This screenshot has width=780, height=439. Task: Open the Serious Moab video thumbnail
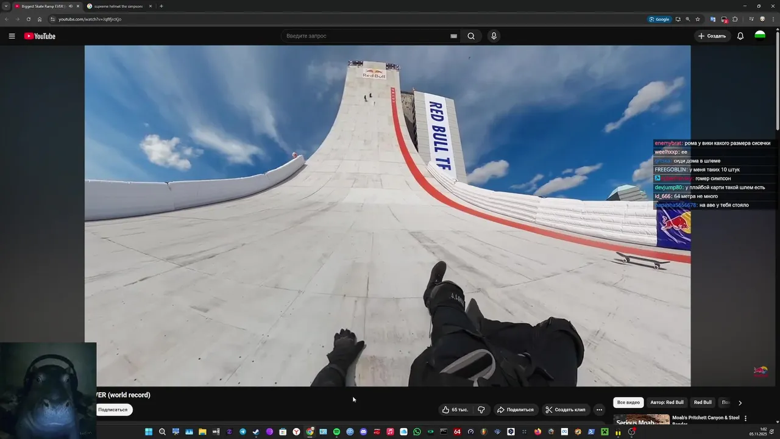(x=641, y=420)
